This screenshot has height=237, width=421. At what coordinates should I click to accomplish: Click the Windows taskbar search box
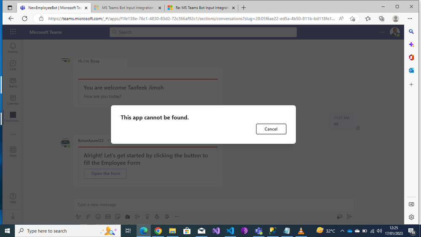tap(68, 231)
